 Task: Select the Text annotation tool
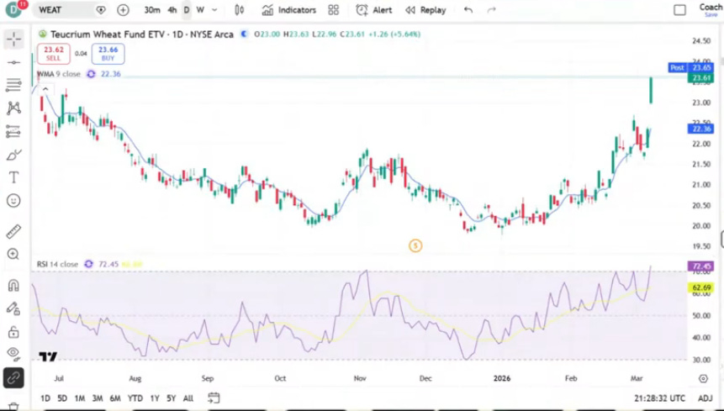point(13,177)
